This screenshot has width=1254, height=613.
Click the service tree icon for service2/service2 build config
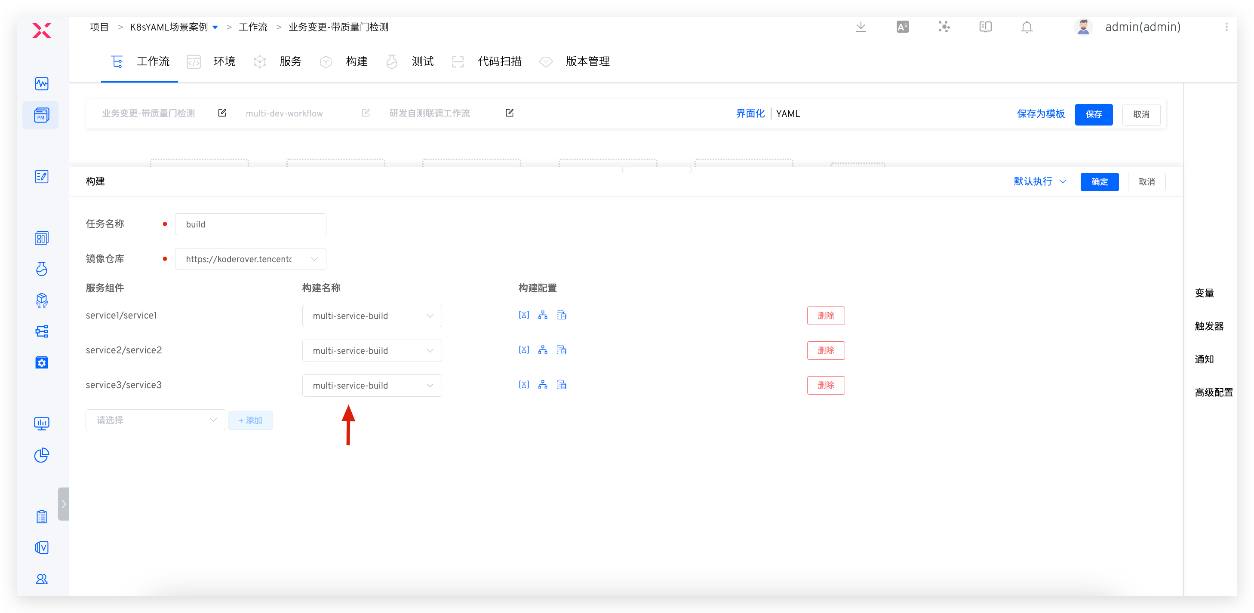click(543, 350)
